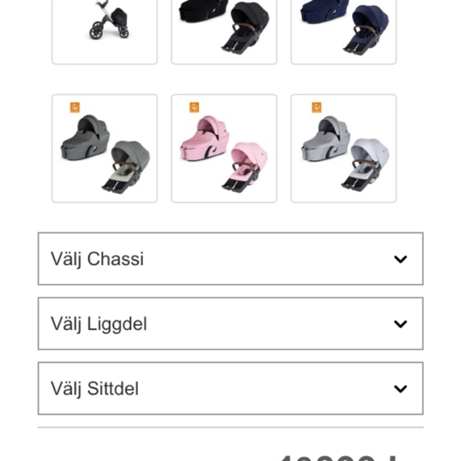Choose the light grey carrycot and seat set
Viewport: 461px width, 461px height.
click(343, 148)
